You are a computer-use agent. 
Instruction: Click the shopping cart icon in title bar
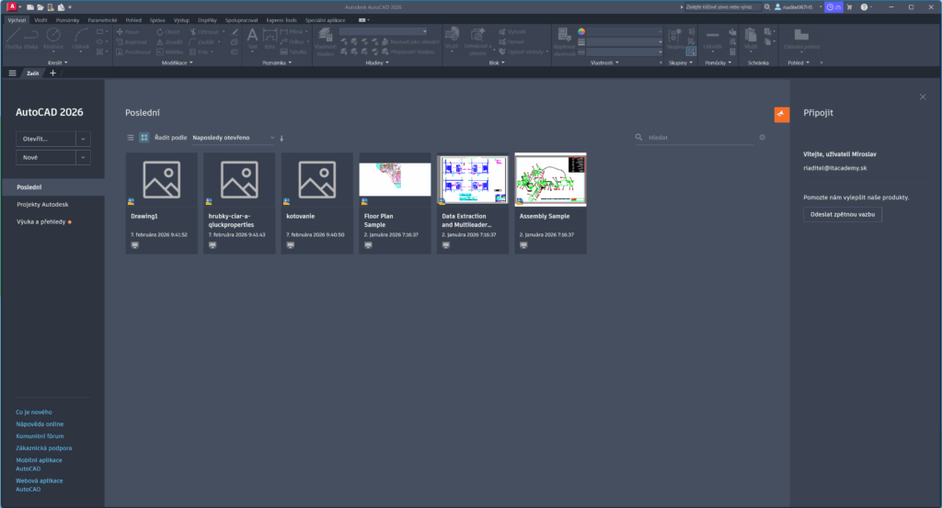tap(849, 7)
